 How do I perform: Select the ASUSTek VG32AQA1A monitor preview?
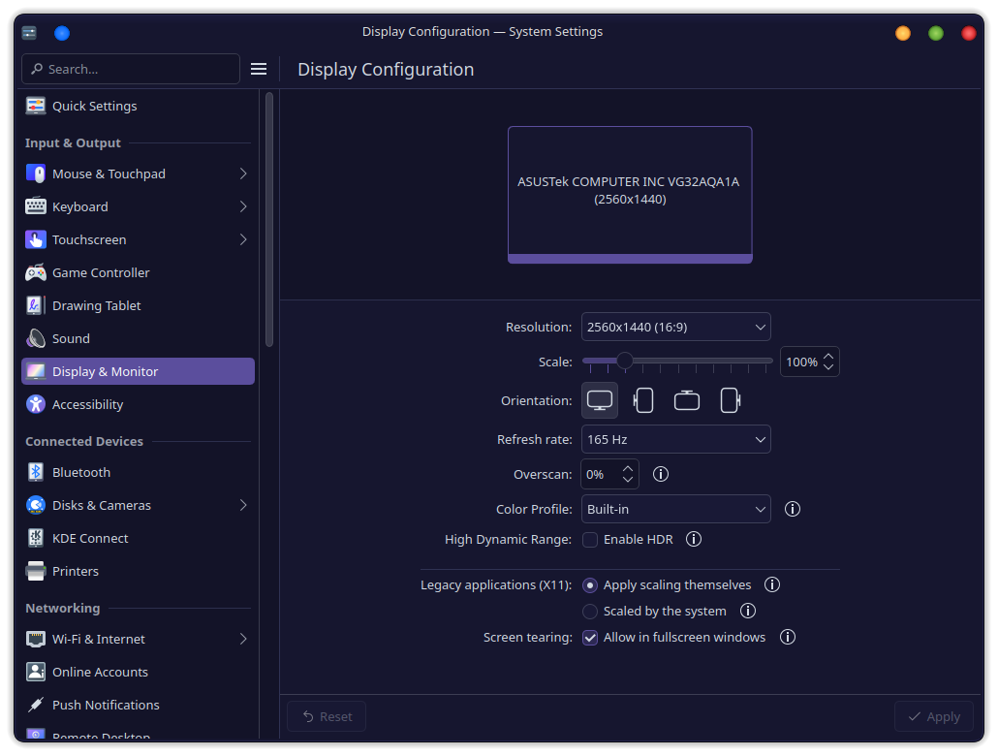click(x=630, y=194)
